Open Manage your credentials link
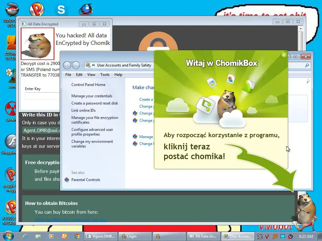This screenshot has height=241, width=322. [x=92, y=96]
